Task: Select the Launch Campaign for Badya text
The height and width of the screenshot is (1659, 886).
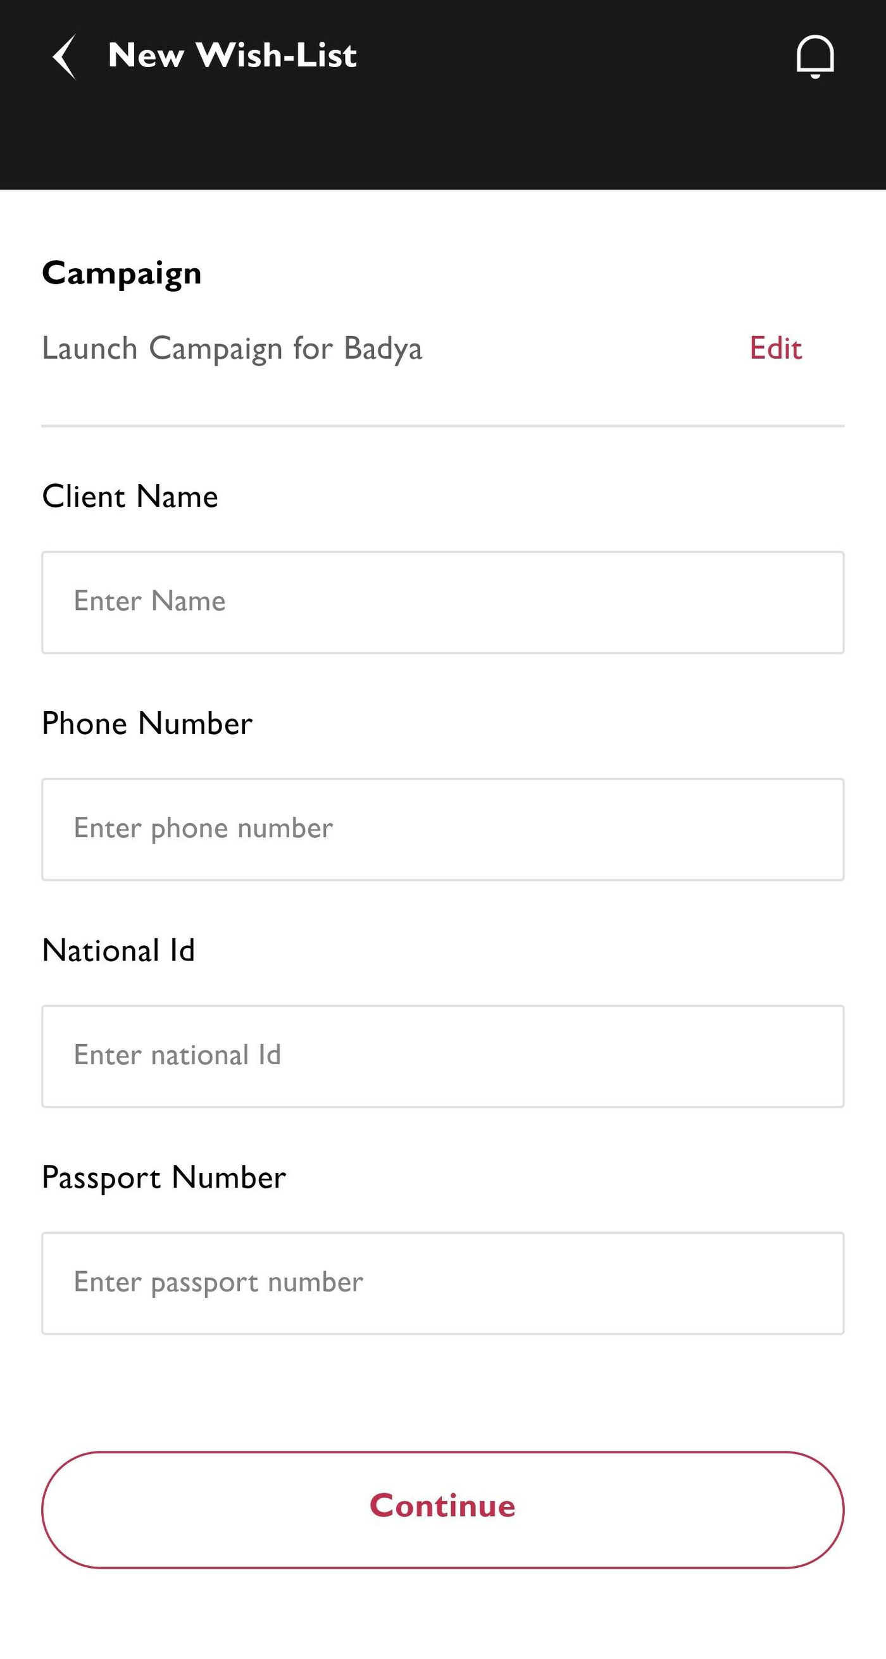Action: pyautogui.click(x=232, y=349)
